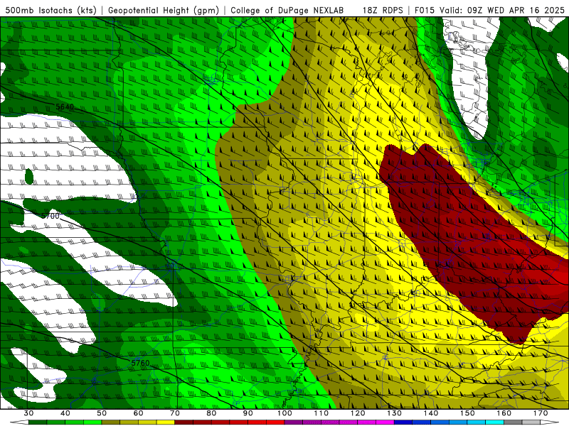Image resolution: width=569 pixels, height=426 pixels.
Task: Click the 140 knot colorbar label
Action: tap(431, 413)
